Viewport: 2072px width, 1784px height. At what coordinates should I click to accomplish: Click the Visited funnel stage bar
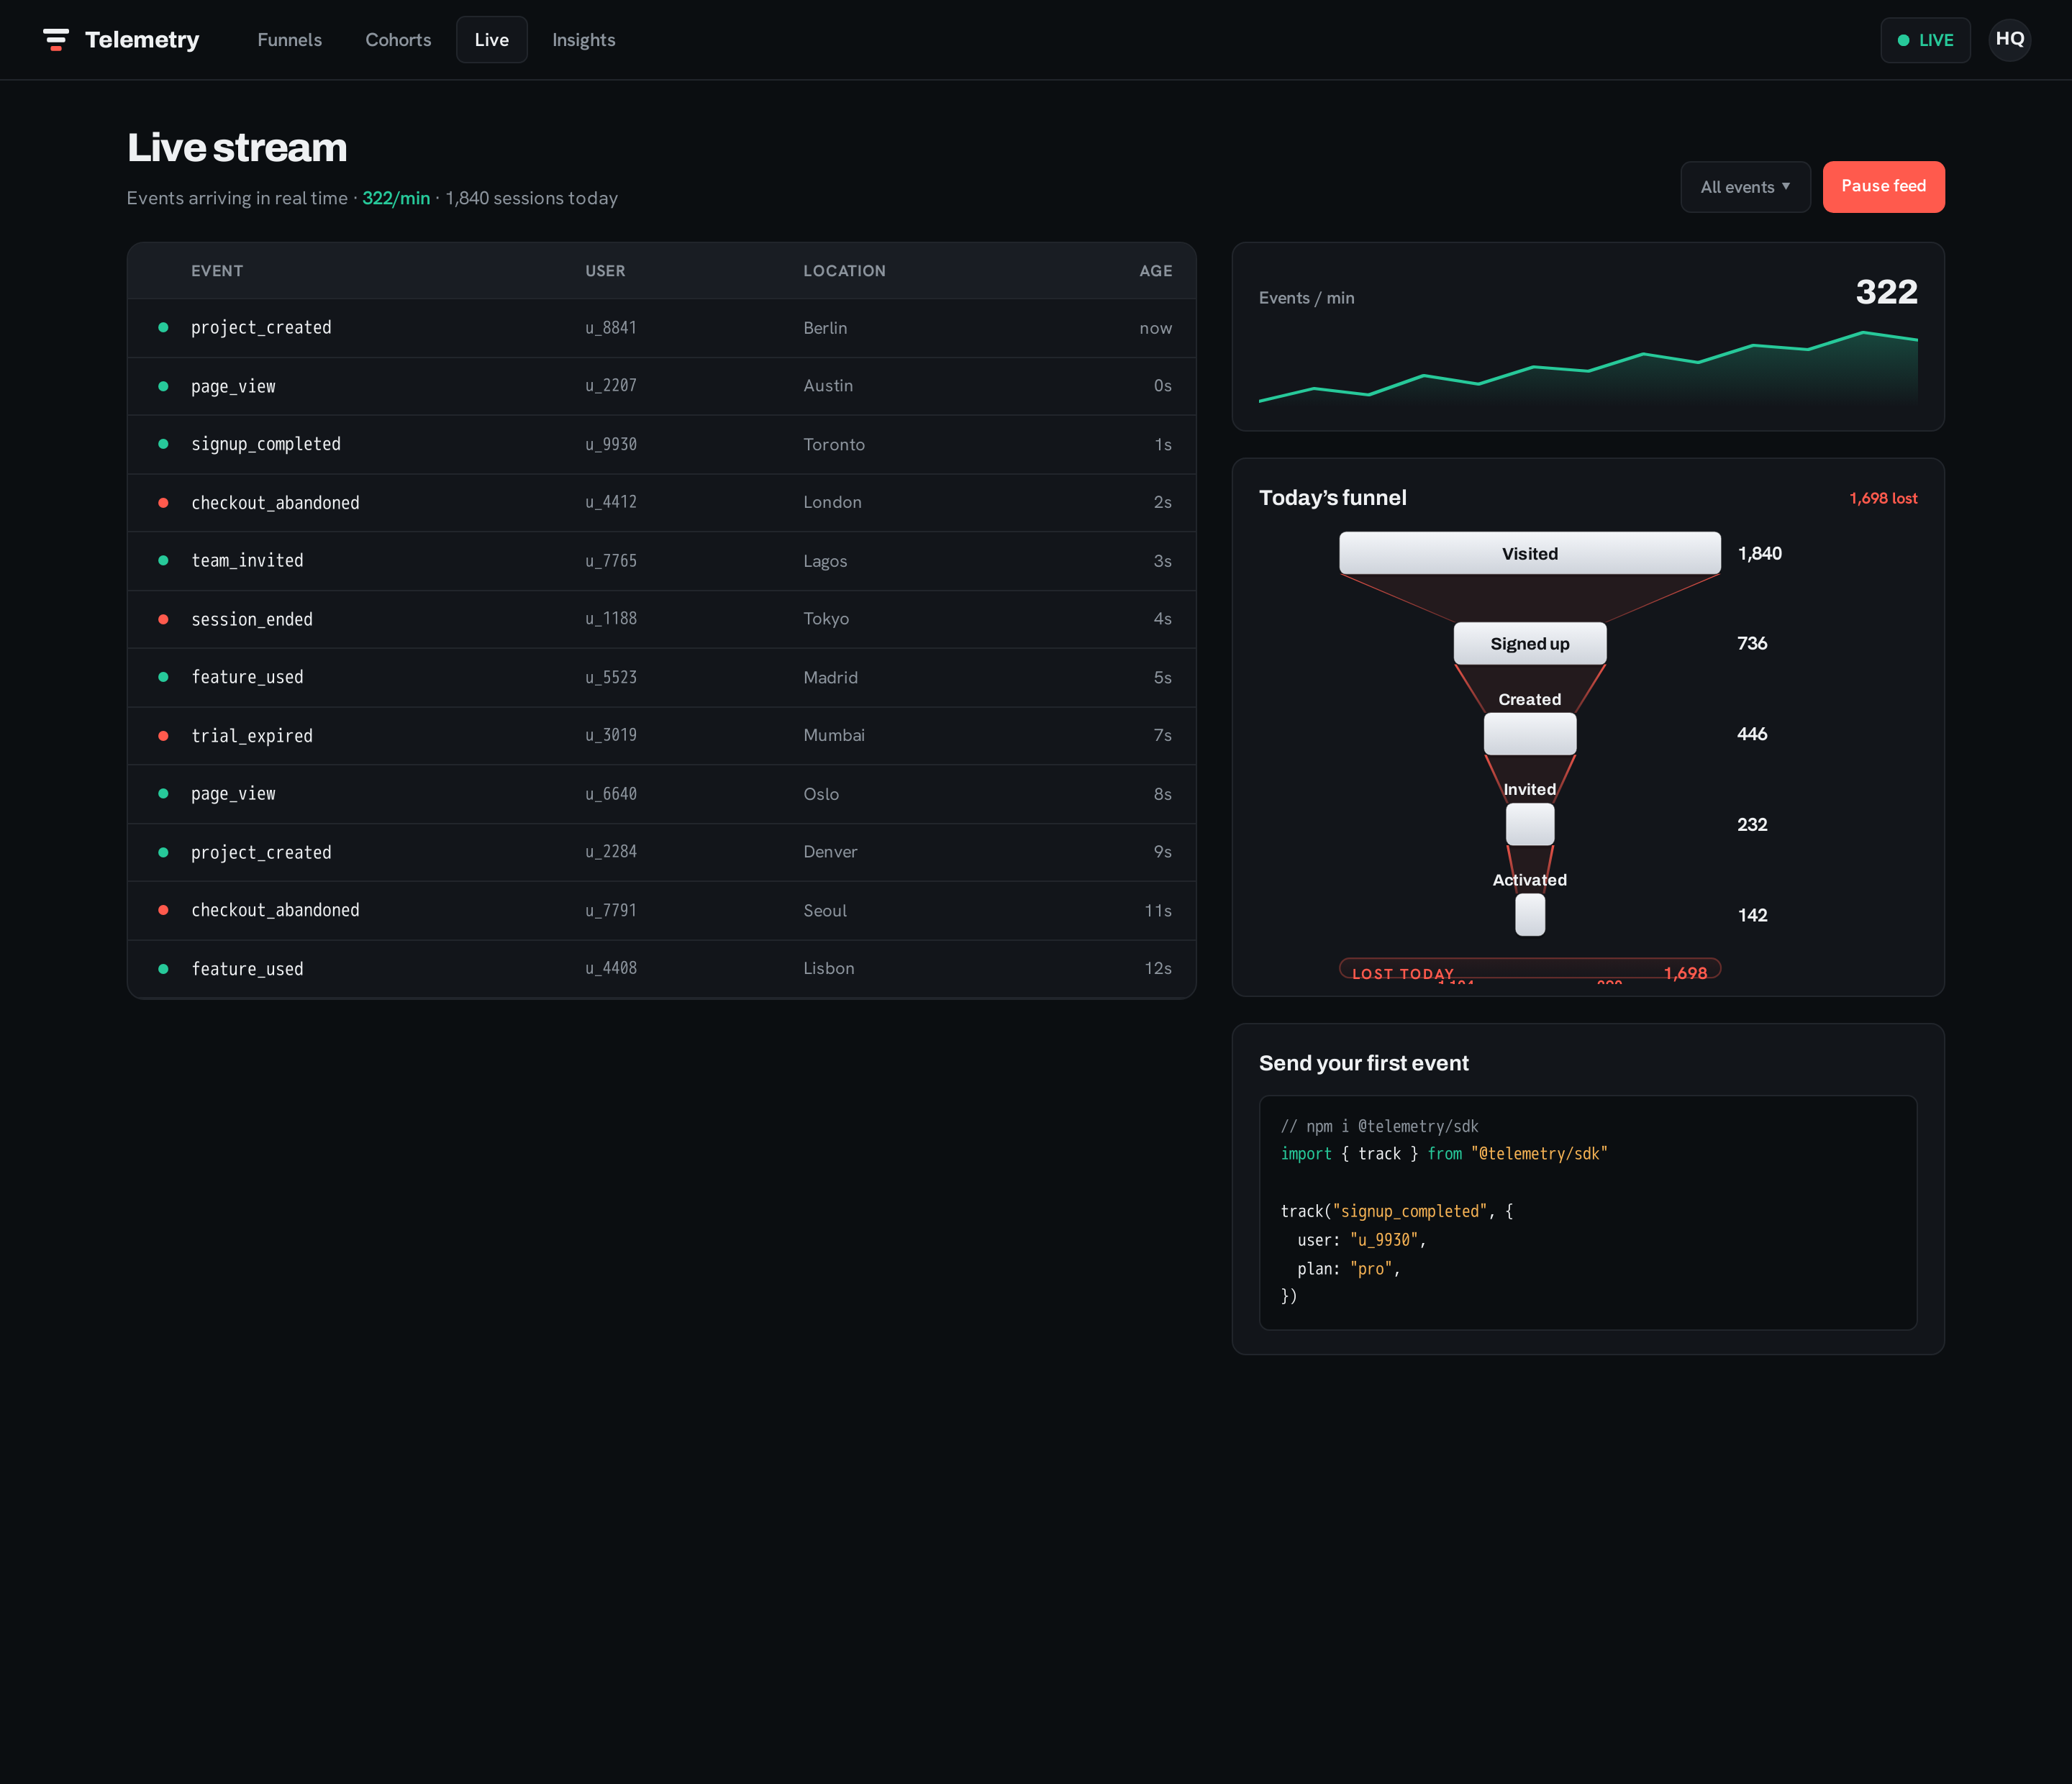1530,553
